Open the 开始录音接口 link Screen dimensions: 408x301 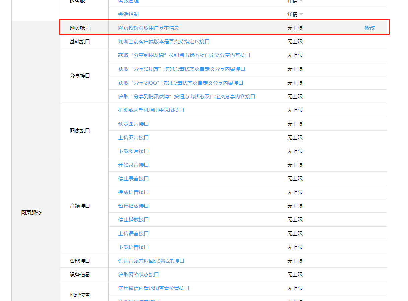click(x=133, y=165)
